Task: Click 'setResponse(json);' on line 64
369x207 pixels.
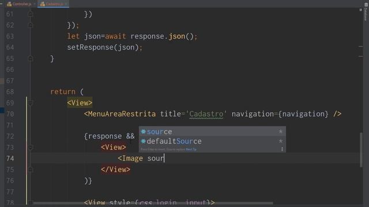Action: pyautogui.click(x=105, y=47)
